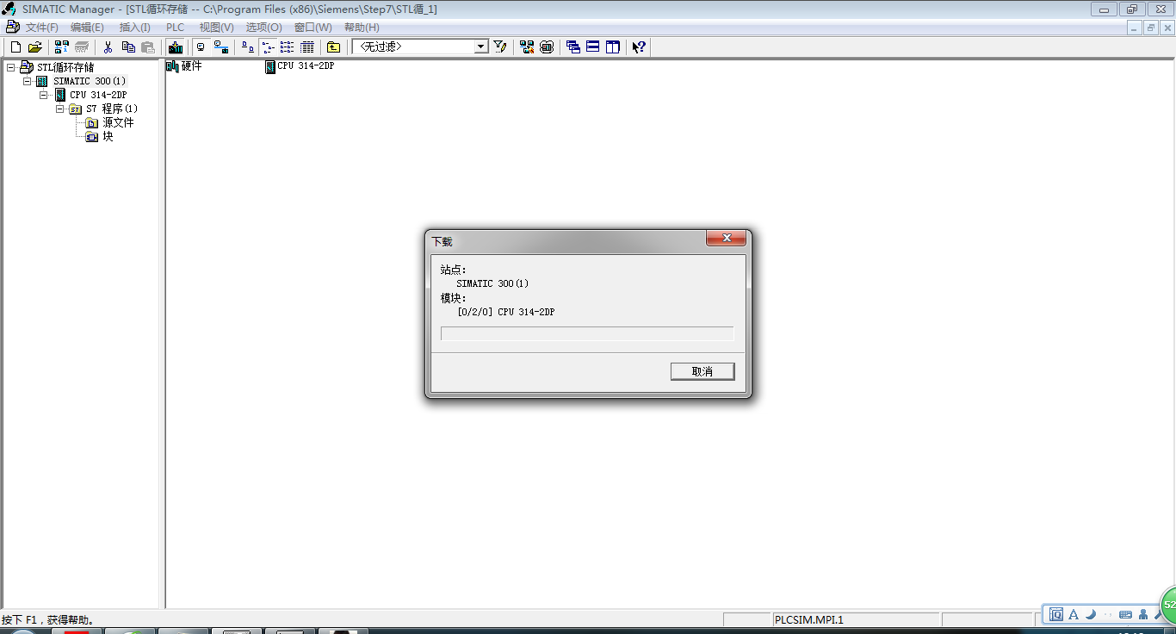Viewport: 1176px width, 634px height.
Task: Switch to Details view
Action: (x=307, y=47)
